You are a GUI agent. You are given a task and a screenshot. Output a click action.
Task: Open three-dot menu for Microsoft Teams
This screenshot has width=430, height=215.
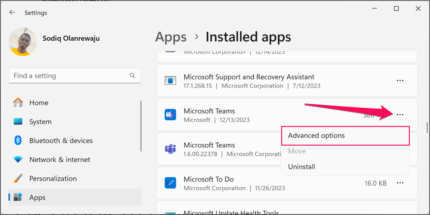[400, 115]
